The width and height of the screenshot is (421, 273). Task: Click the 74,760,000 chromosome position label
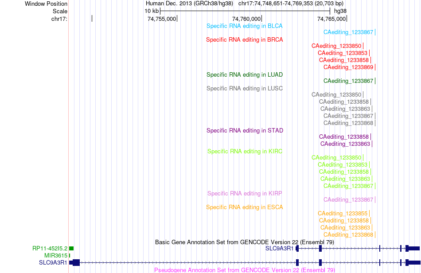tap(246, 19)
